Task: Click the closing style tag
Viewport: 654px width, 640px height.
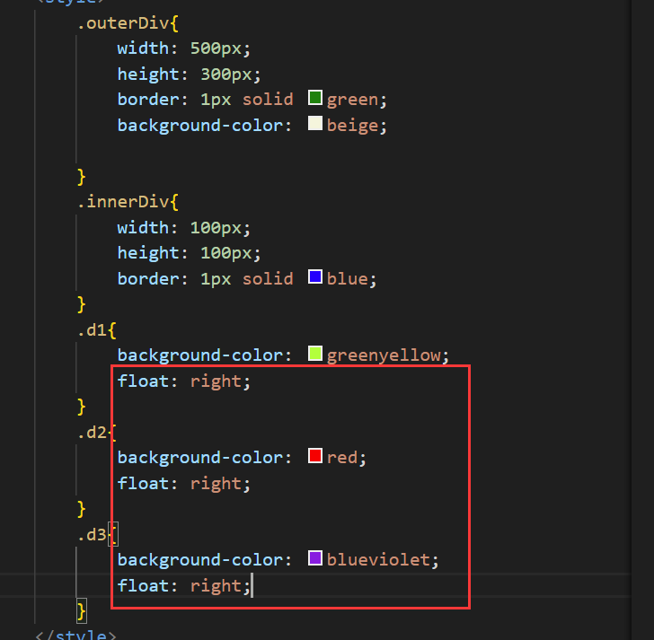Action: [75, 635]
